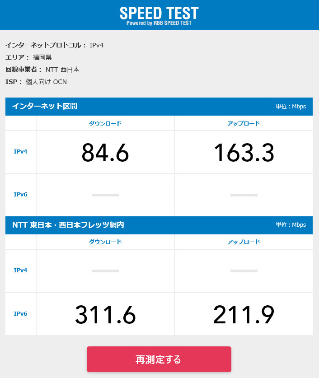Viewport: 319px width, 378px height.
Task: Click the SPEED TEST header logo
Action: point(159,14)
